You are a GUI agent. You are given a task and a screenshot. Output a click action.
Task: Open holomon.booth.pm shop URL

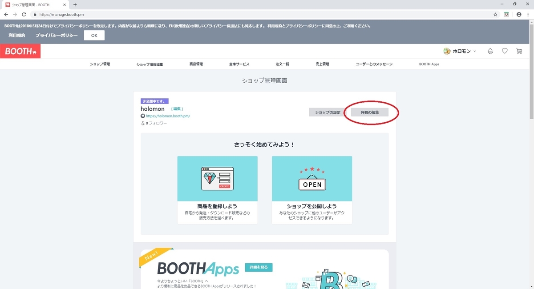168,116
